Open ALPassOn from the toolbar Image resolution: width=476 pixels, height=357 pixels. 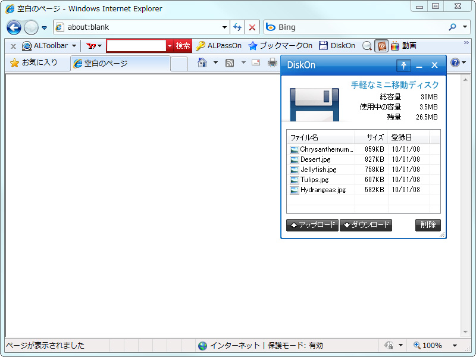click(x=218, y=46)
